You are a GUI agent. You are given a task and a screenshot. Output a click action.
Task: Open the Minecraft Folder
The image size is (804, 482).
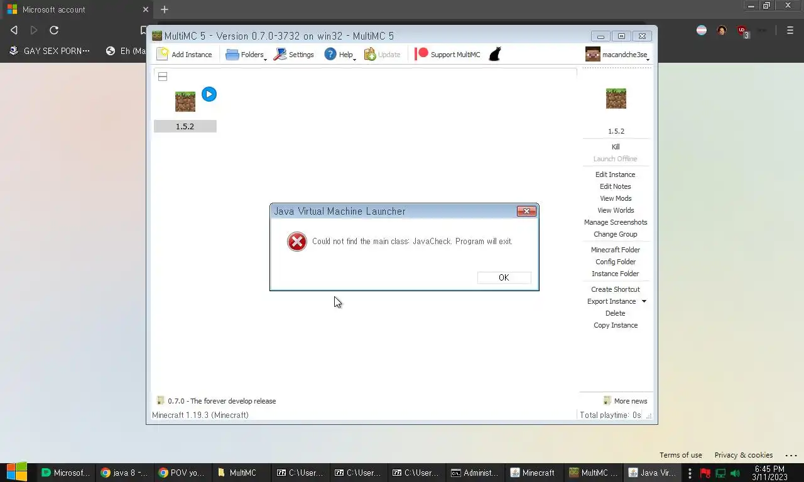616,250
